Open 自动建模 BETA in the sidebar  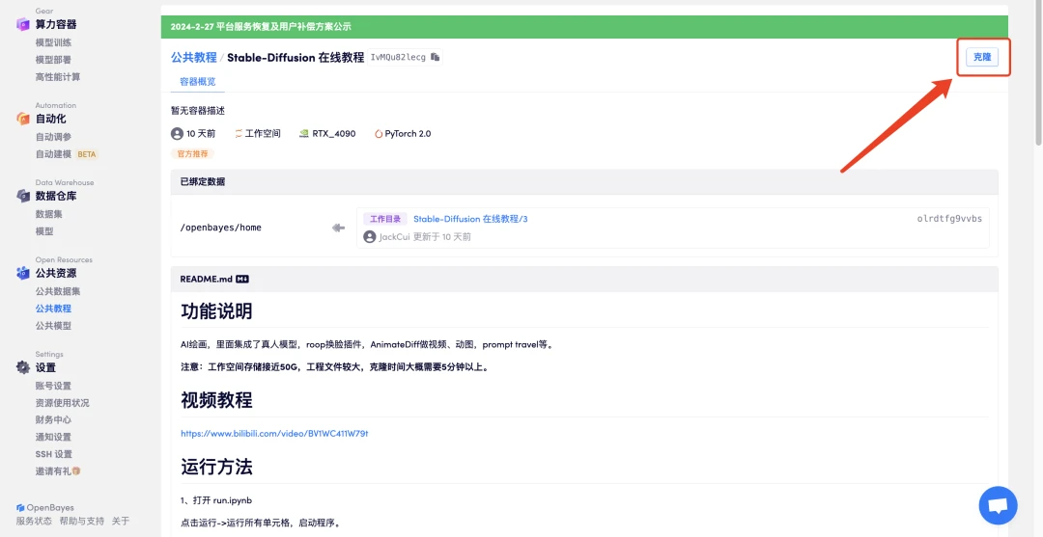[66, 154]
